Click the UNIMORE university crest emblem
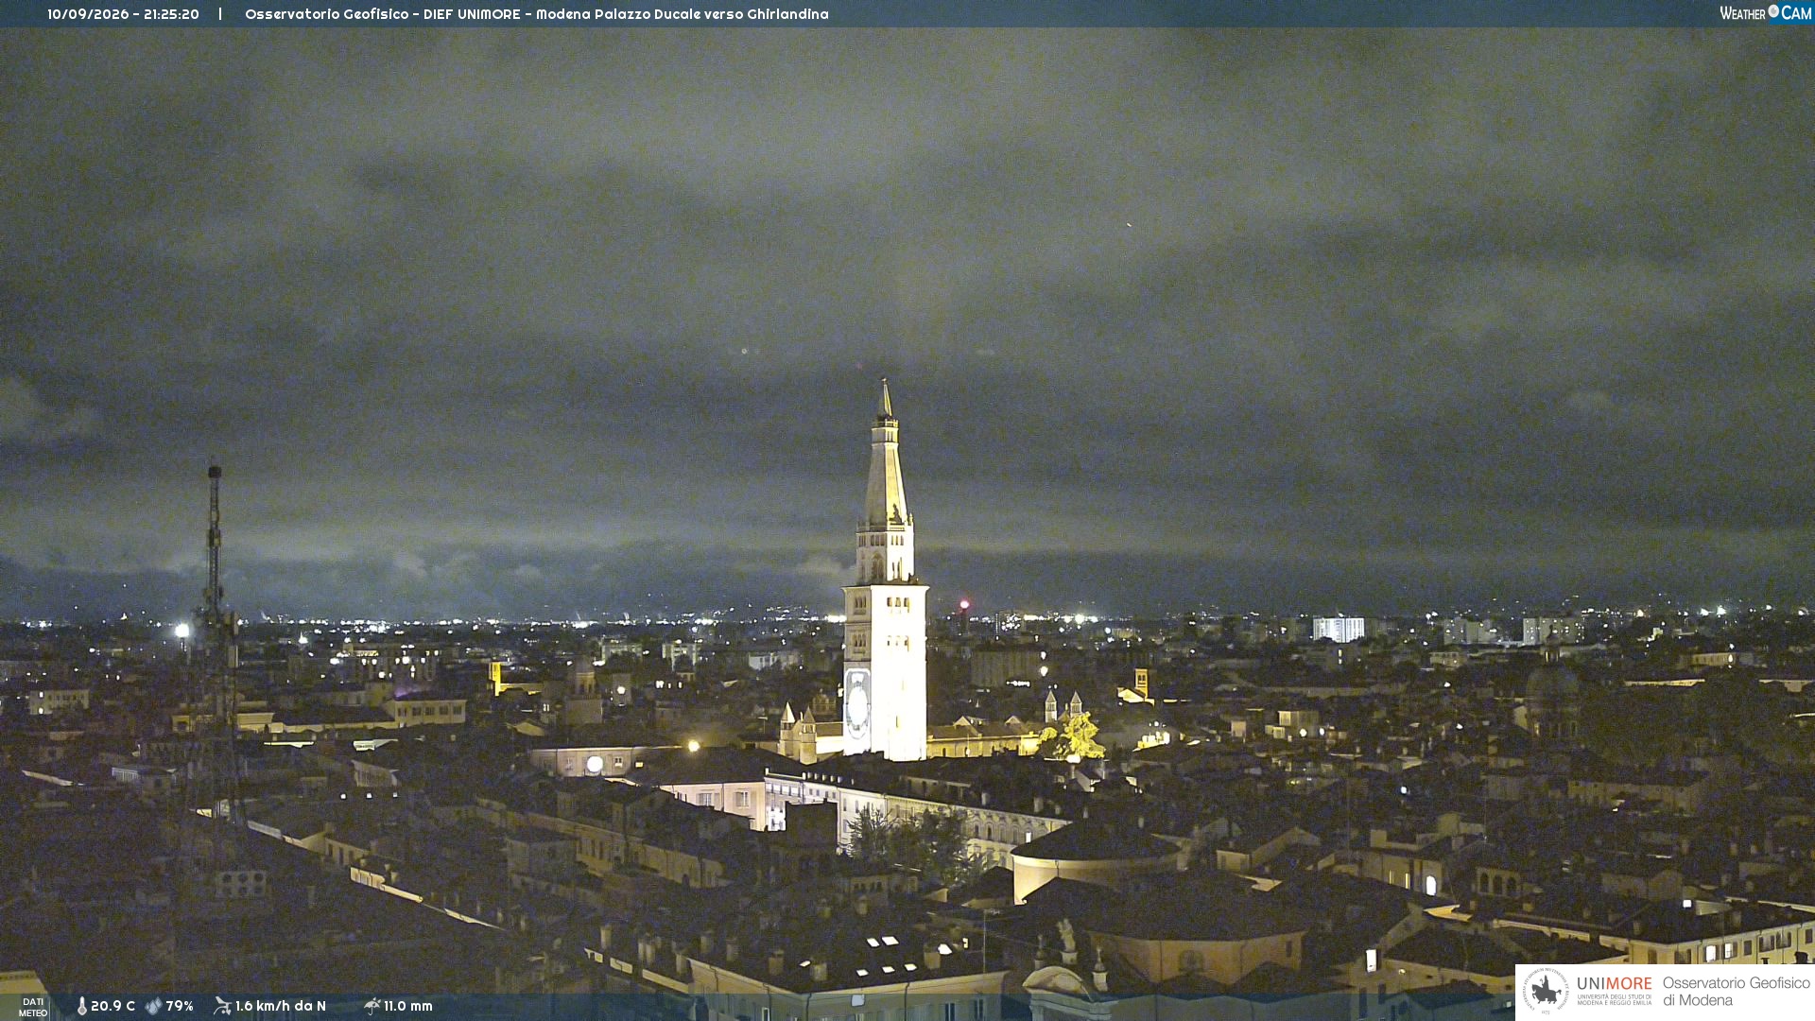 coord(1546,991)
